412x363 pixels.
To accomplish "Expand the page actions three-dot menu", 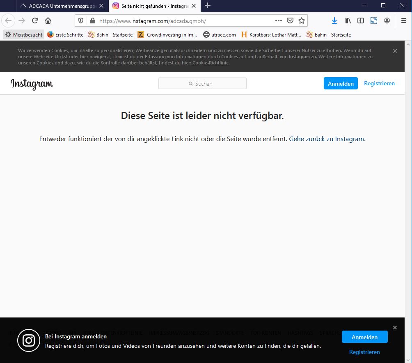I will 279,21.
